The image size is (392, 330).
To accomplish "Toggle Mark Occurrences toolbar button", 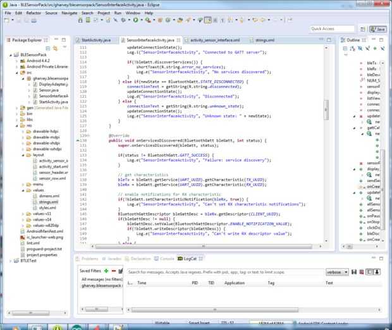I will (x=208, y=20).
